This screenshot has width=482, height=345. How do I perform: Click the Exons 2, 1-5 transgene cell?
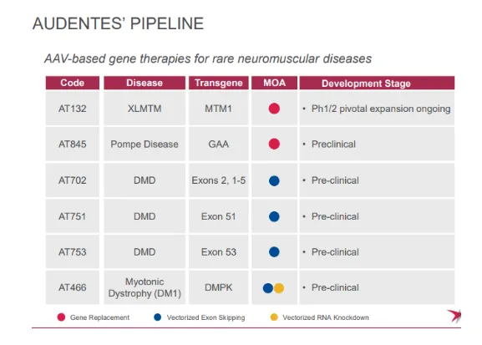pos(219,180)
